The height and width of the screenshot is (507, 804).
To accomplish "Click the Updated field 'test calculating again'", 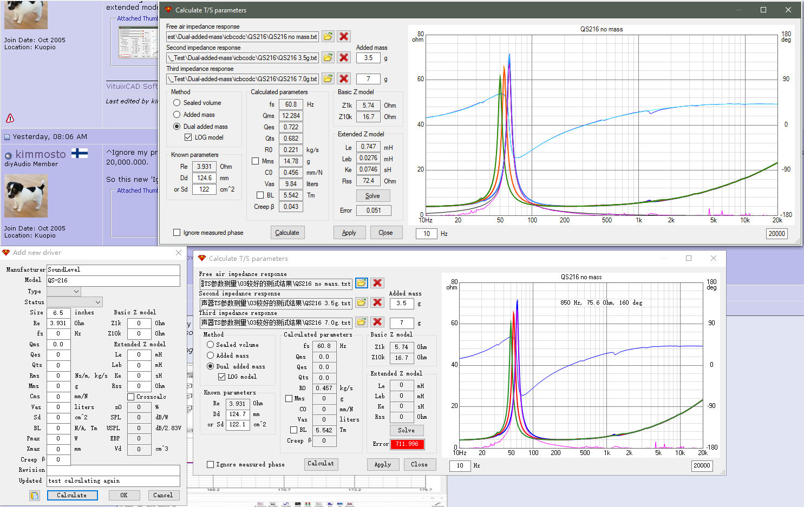I will pos(113,480).
